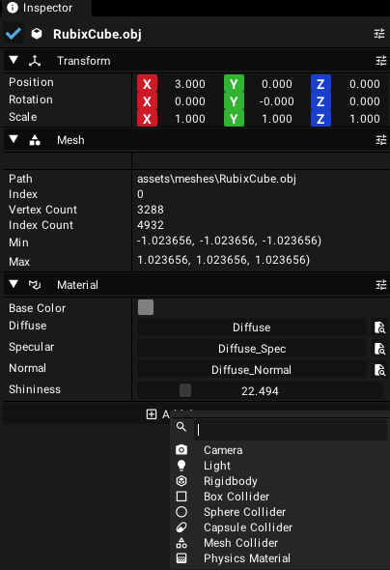Click the Box Collider square icon
Viewport: 390px width, 570px height.
point(181,497)
